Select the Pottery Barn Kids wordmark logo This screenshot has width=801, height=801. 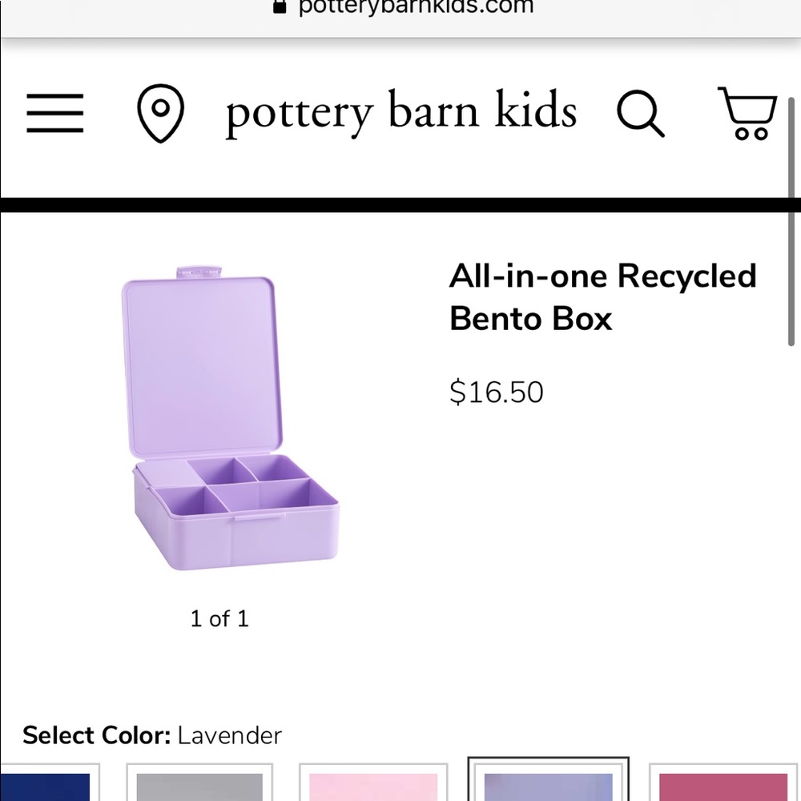click(x=401, y=112)
